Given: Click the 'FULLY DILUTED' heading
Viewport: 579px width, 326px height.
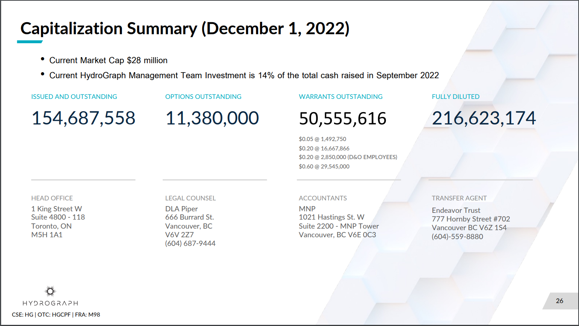Looking at the screenshot, I should [x=456, y=97].
